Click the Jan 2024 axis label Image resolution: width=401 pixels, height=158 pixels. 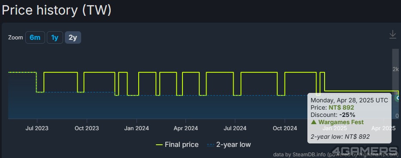click(x=136, y=128)
